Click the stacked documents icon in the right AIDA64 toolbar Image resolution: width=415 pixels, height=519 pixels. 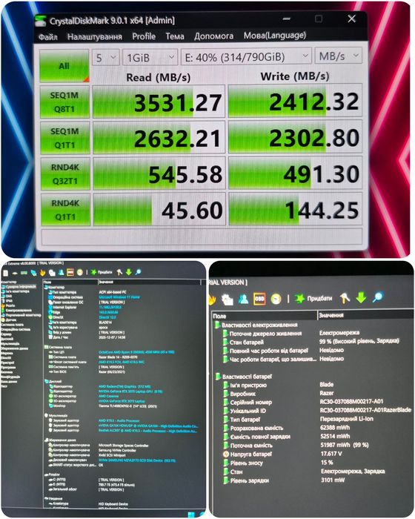click(228, 300)
